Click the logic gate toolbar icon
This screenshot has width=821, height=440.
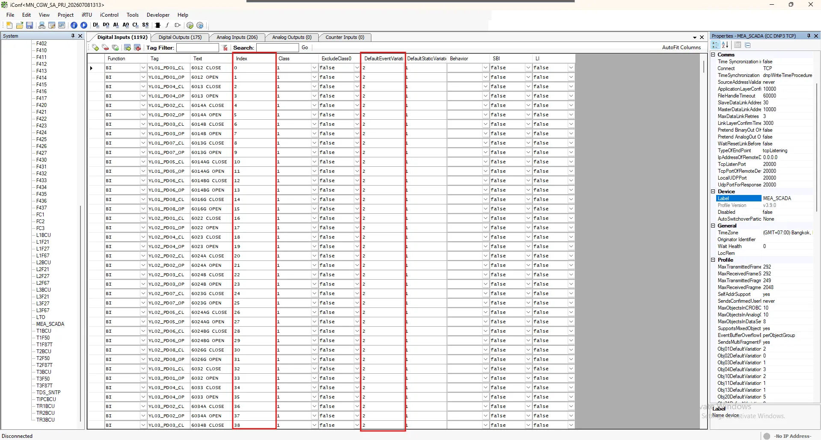178,25
